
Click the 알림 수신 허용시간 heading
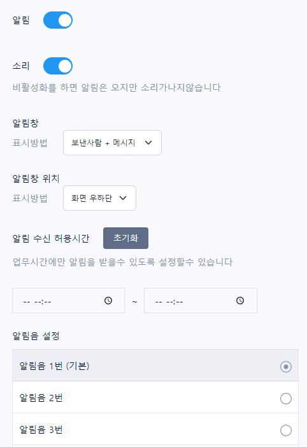51,238
